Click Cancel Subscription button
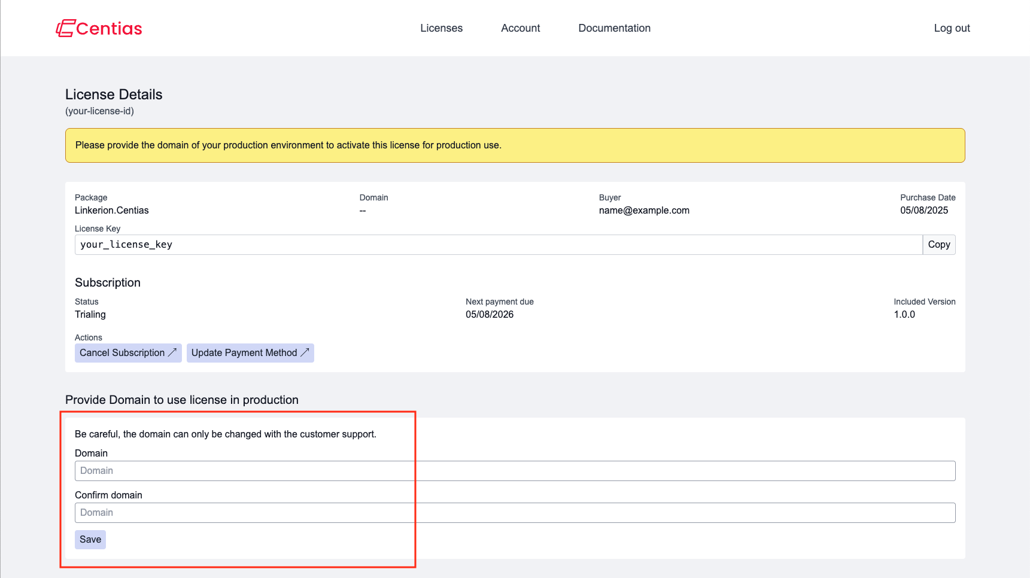The image size is (1030, 578). point(128,353)
